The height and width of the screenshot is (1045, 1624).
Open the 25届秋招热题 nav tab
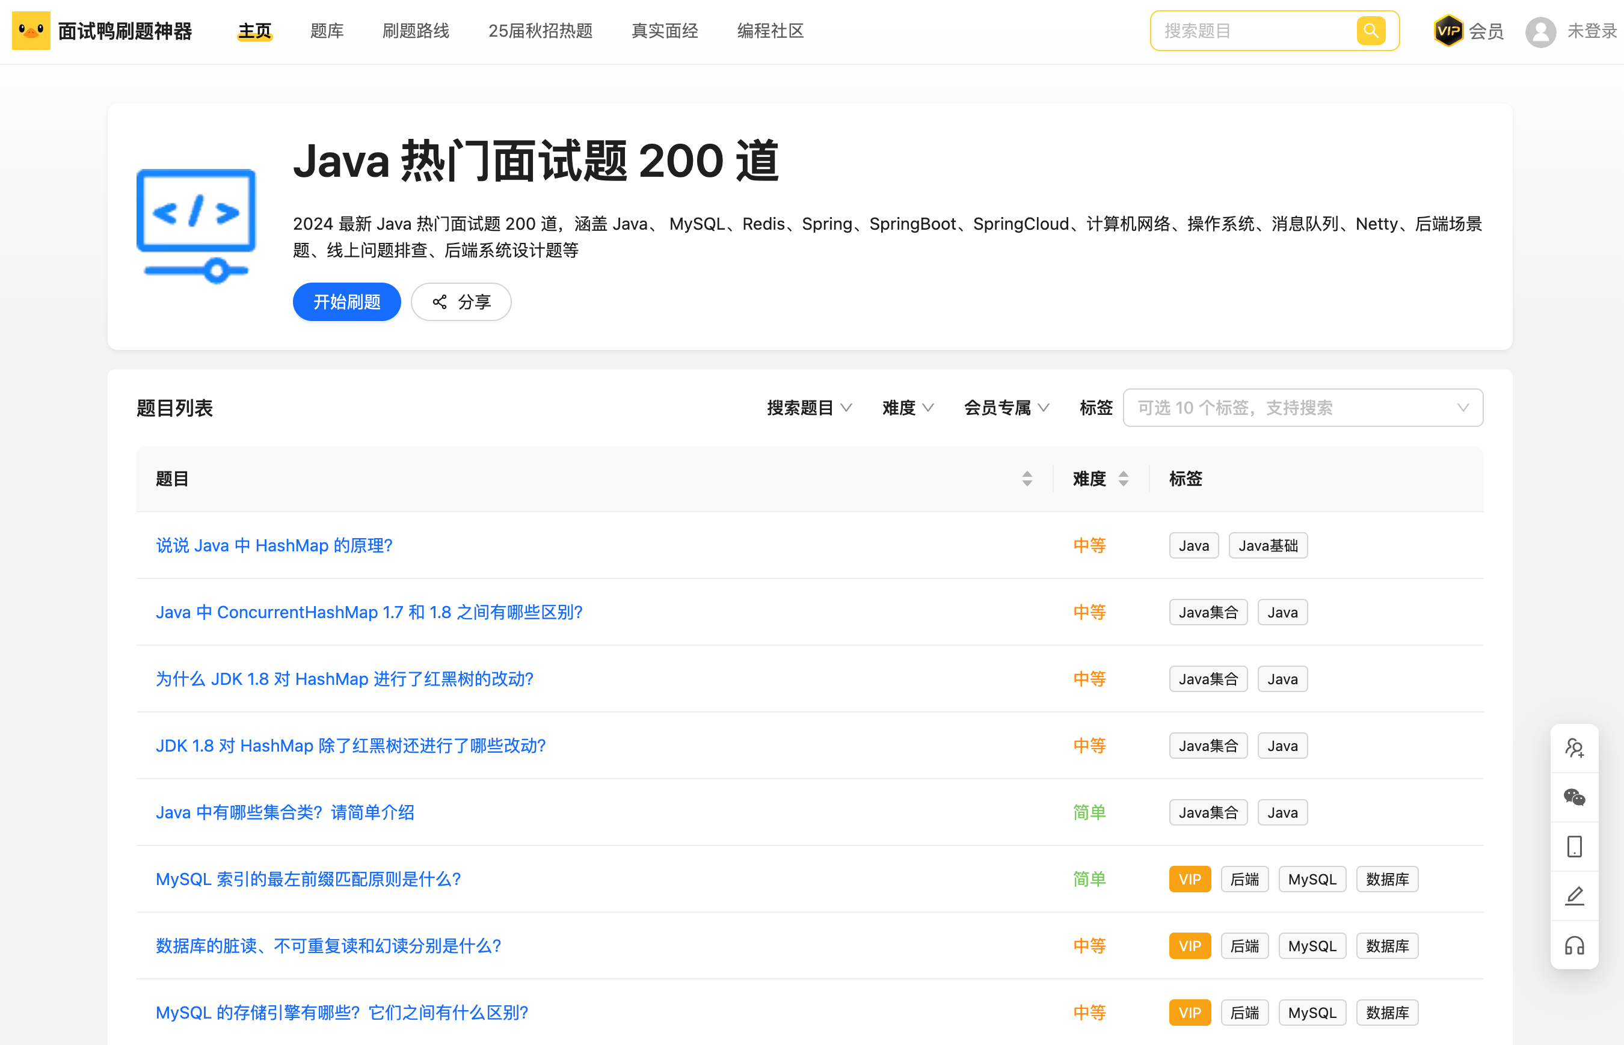tap(540, 31)
